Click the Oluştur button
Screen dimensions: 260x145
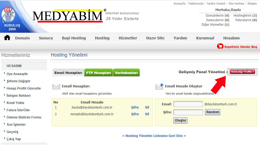pyautogui.click(x=180, y=120)
